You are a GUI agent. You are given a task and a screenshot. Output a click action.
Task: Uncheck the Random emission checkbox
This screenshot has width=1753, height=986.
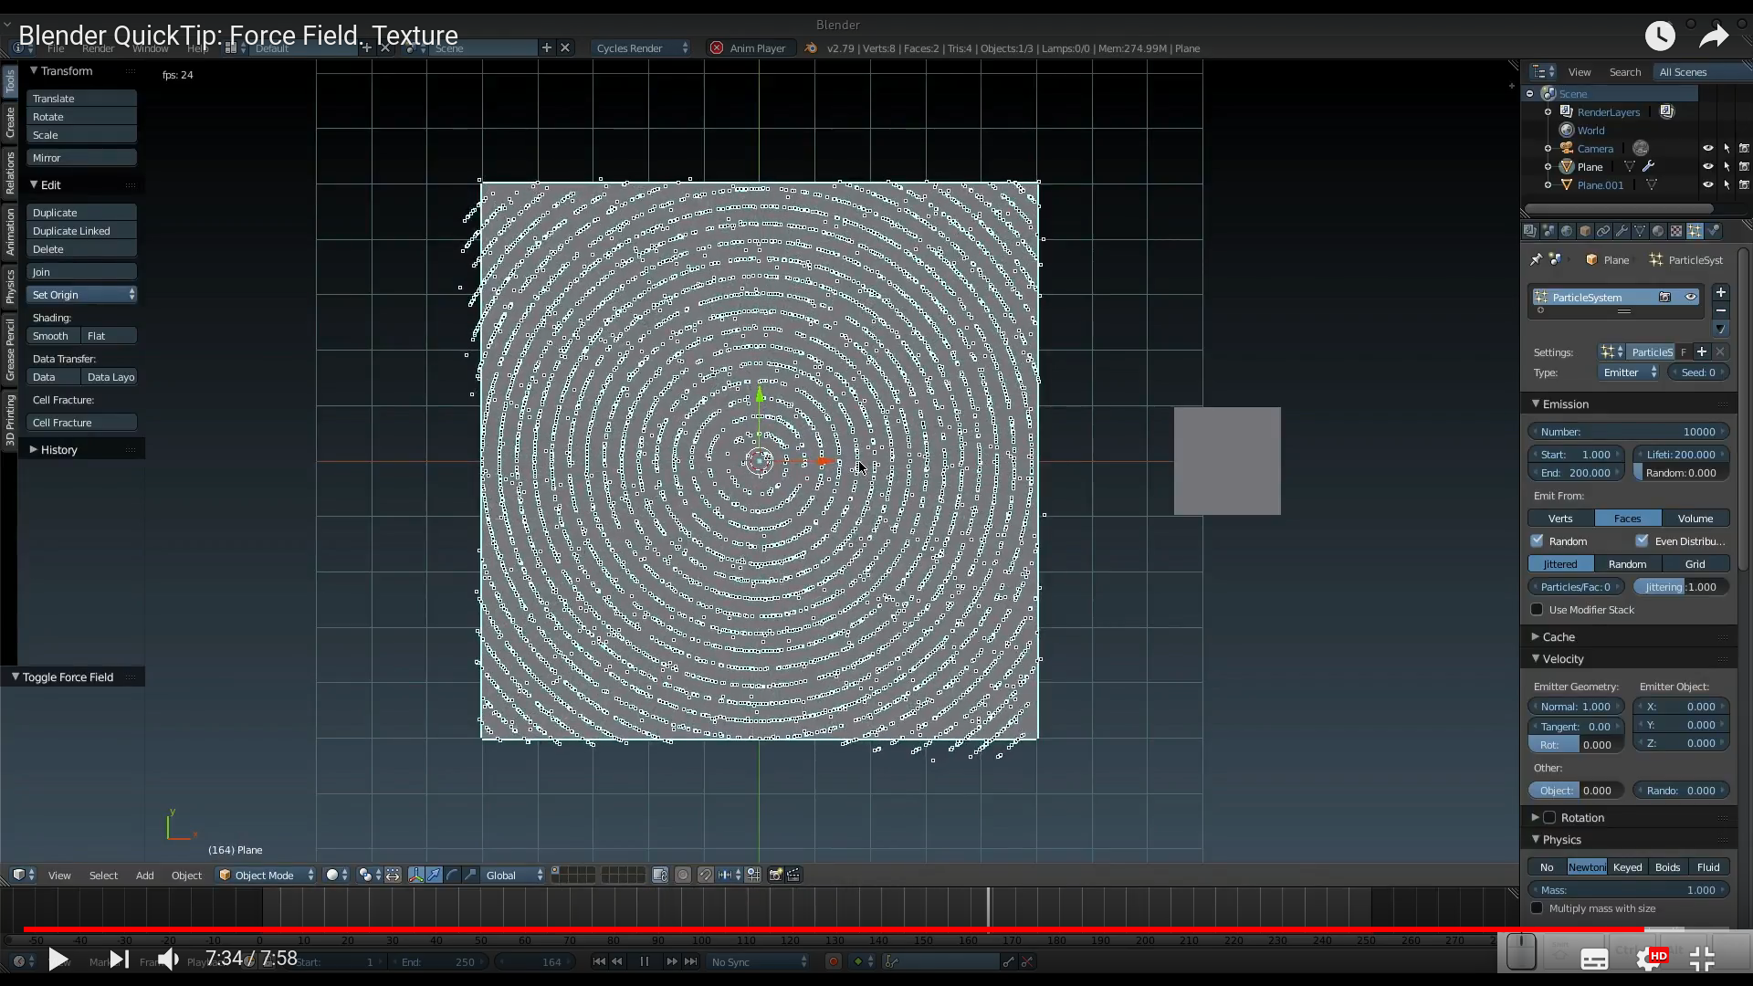coord(1538,540)
